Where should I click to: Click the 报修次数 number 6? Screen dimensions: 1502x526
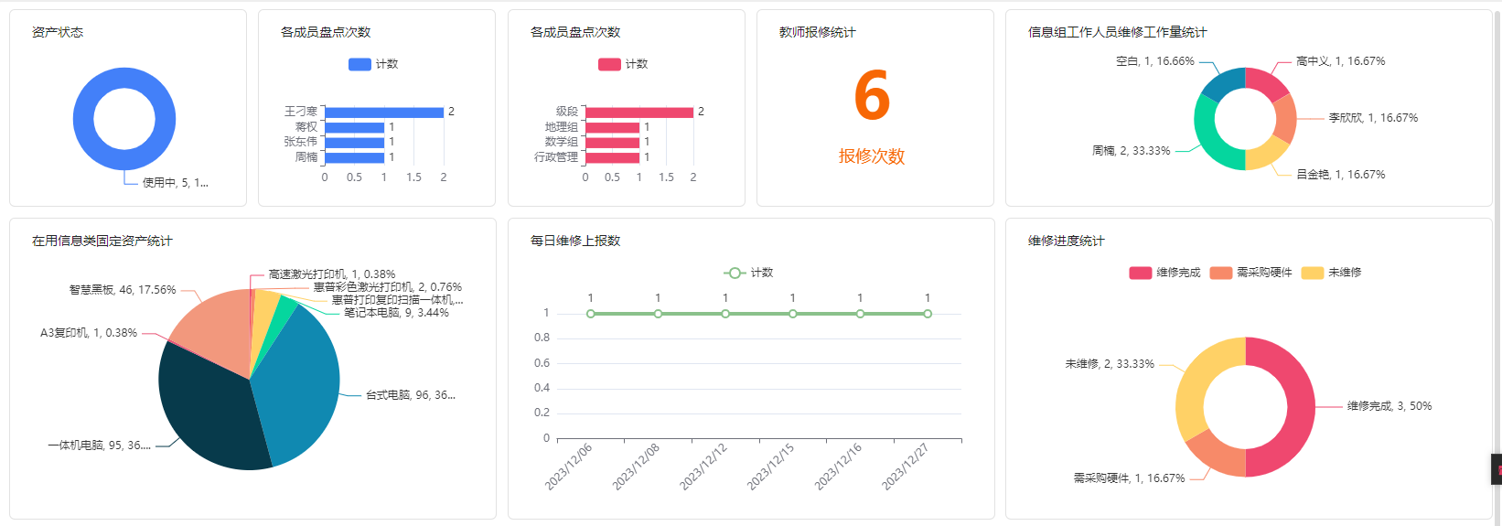872,96
